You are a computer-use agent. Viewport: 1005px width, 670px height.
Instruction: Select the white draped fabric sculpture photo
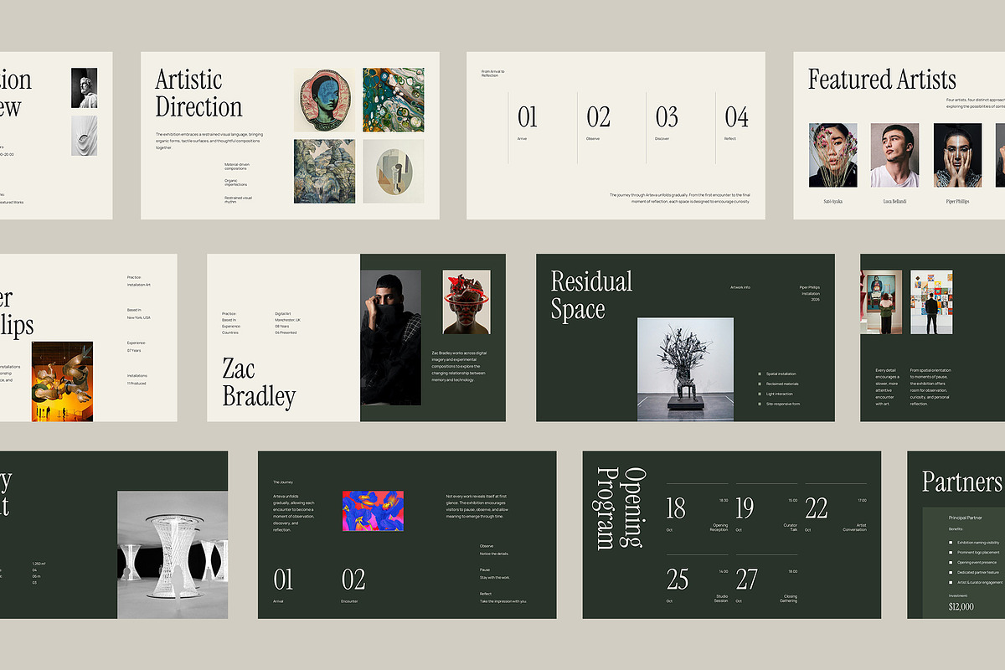point(84,137)
